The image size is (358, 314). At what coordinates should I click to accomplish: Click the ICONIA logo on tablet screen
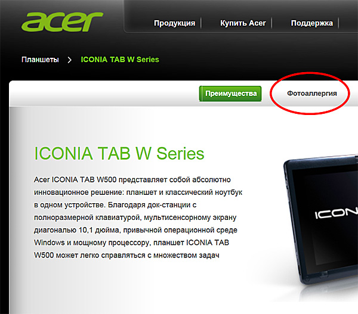click(336, 213)
